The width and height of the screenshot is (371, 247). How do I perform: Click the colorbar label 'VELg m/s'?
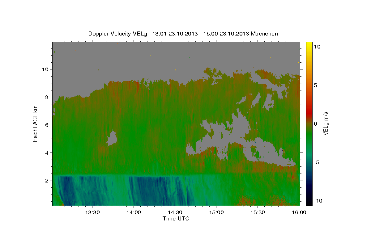click(326, 124)
